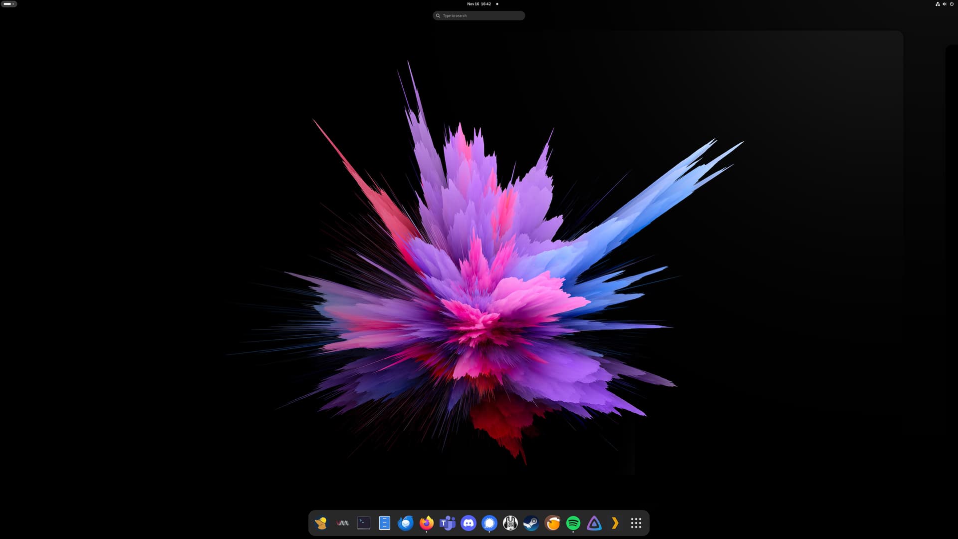Open Spotify music player
Viewport: 958px width, 539px height.
pos(573,523)
